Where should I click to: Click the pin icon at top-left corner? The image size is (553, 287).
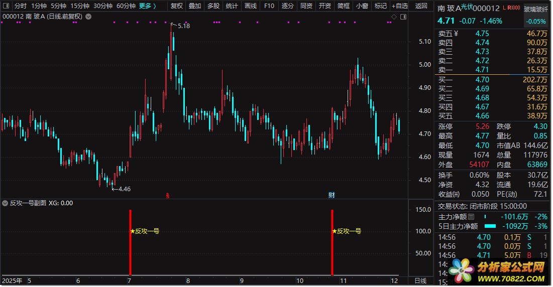(7, 6)
